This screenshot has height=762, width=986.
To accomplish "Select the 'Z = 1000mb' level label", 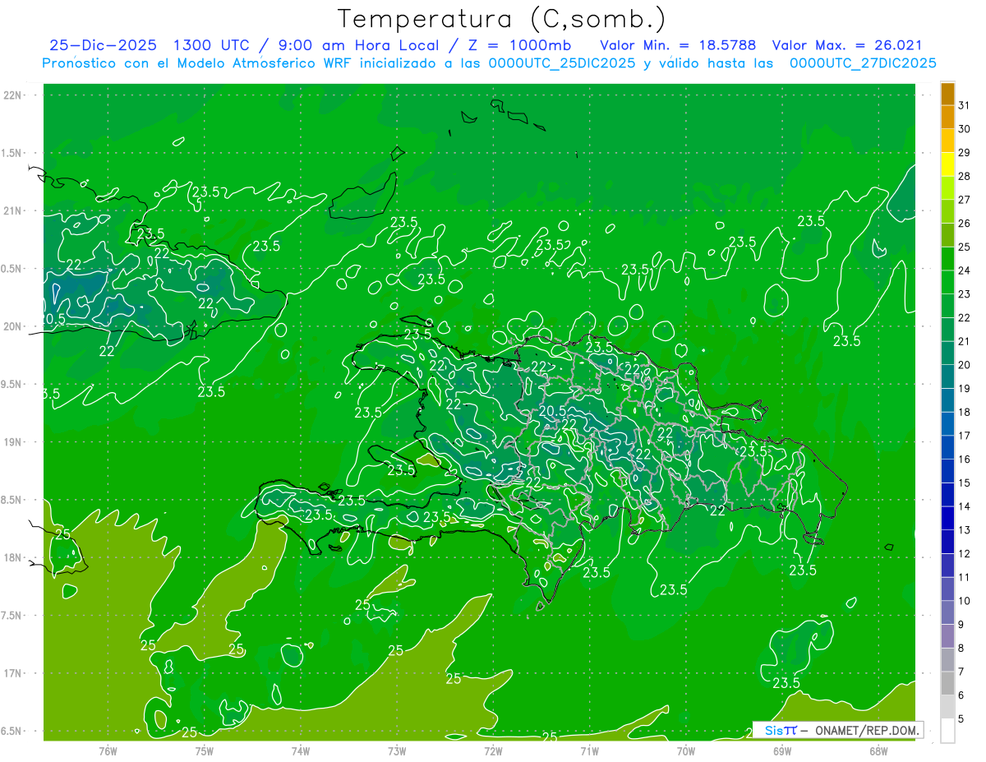I will click(518, 45).
